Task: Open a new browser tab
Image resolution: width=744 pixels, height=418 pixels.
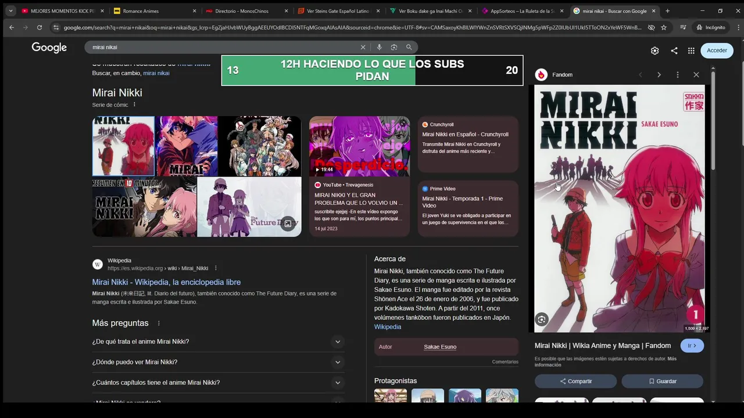Action: click(x=667, y=10)
